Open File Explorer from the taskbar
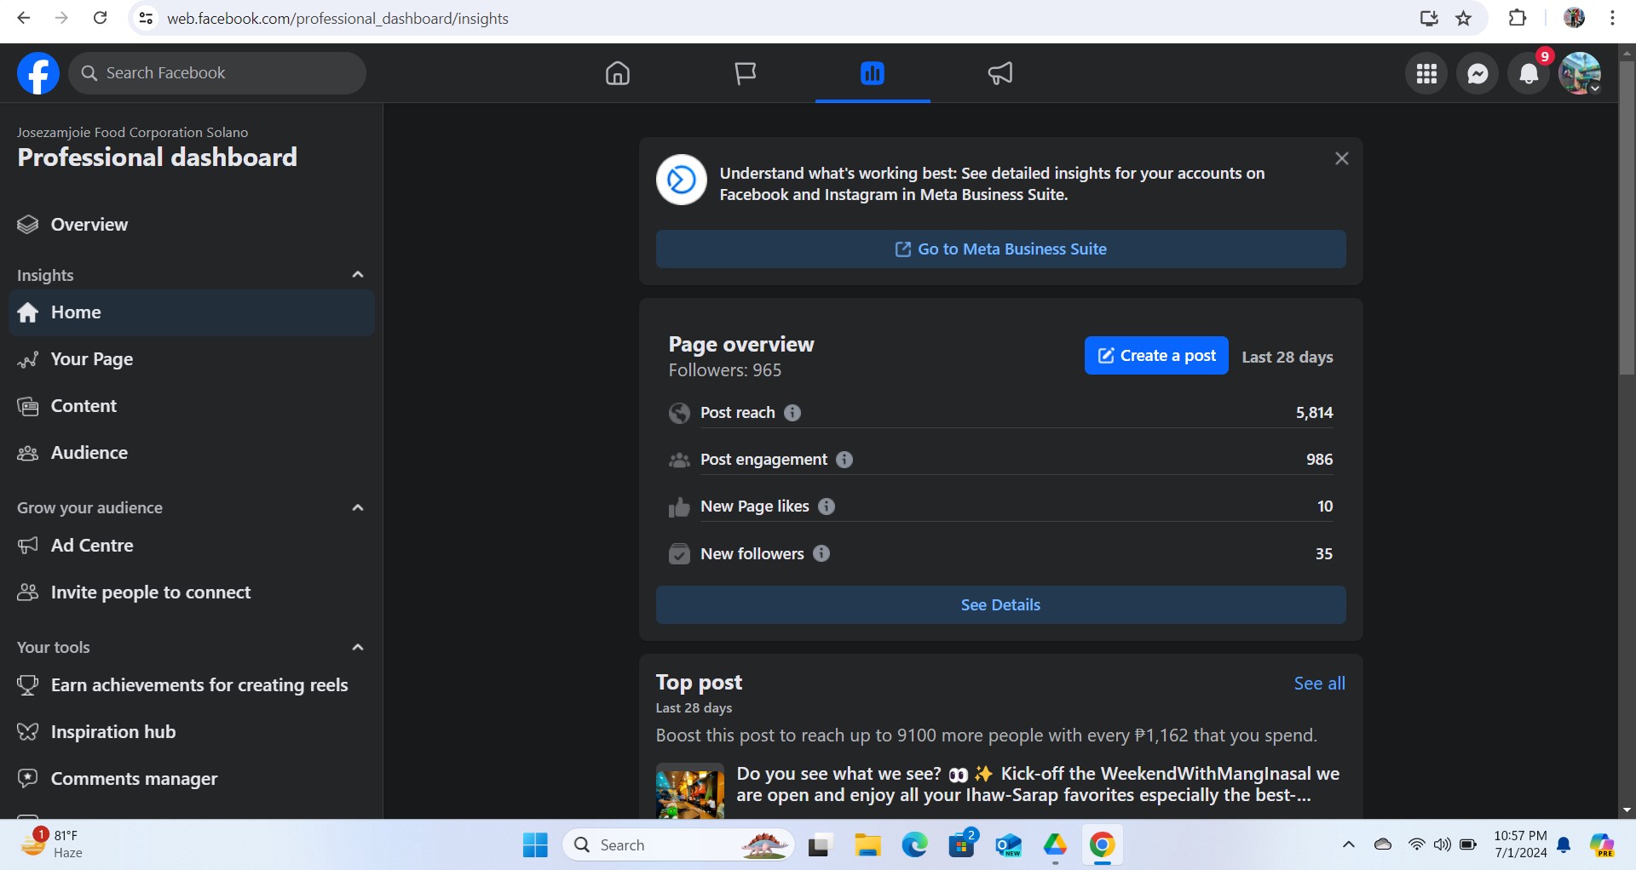 [867, 845]
